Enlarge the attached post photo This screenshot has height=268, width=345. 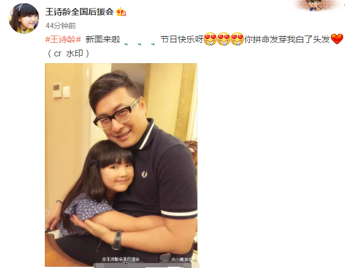click(x=121, y=165)
